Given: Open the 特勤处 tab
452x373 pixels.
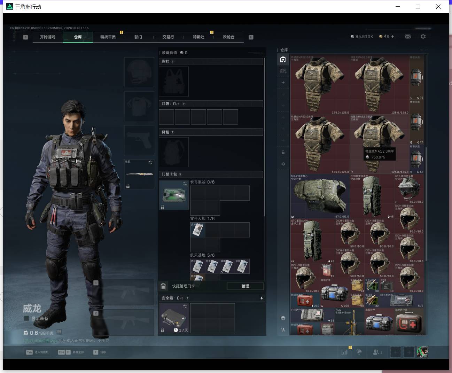Looking at the screenshot, I should [198, 37].
